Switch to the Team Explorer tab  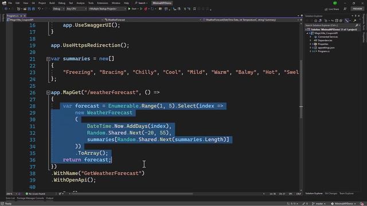346,193
